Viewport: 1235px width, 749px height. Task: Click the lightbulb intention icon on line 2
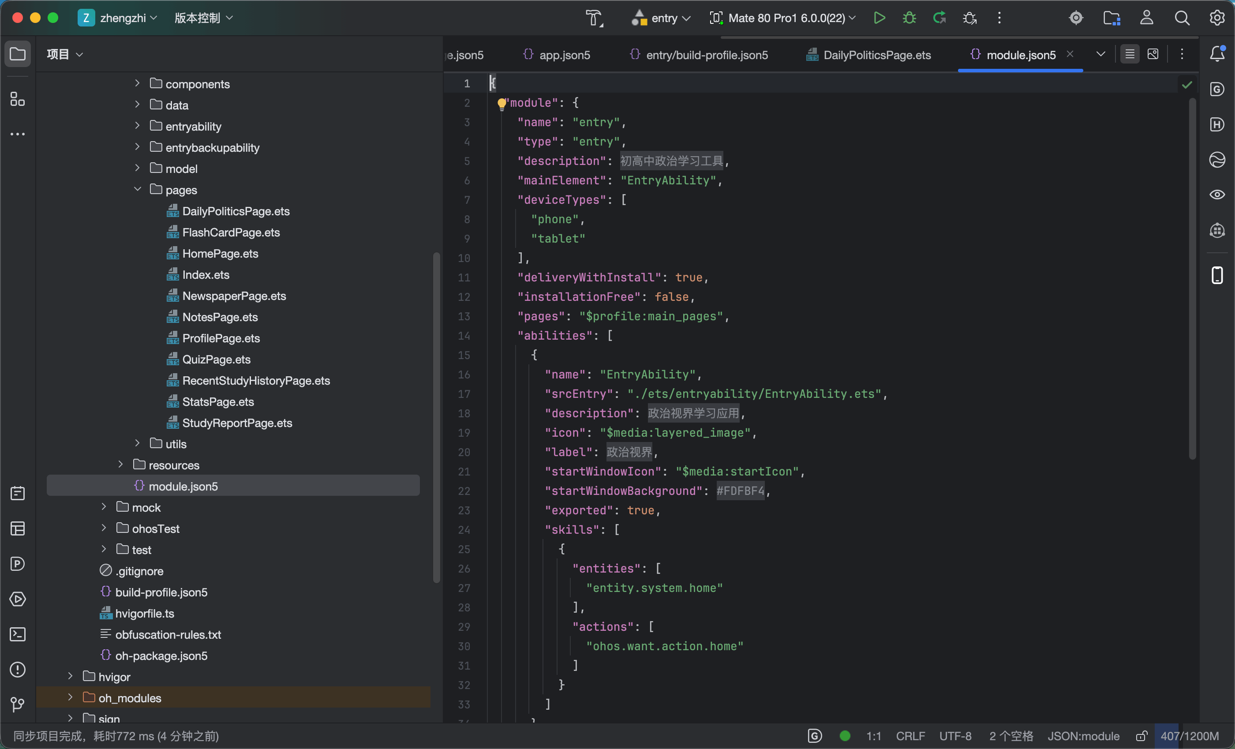(501, 104)
